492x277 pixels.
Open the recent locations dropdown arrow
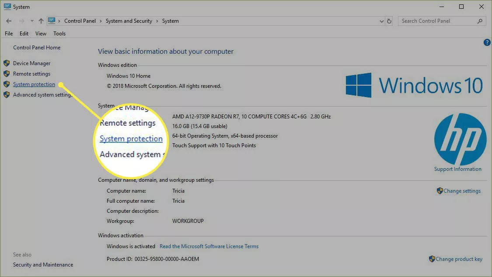(x=32, y=21)
